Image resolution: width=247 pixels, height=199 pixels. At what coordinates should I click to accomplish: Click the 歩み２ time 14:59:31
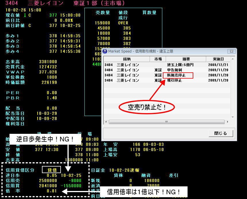pos(70,41)
